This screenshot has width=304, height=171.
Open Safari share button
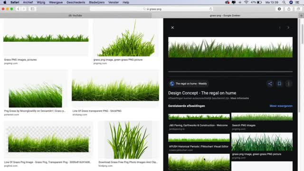click(289, 9)
